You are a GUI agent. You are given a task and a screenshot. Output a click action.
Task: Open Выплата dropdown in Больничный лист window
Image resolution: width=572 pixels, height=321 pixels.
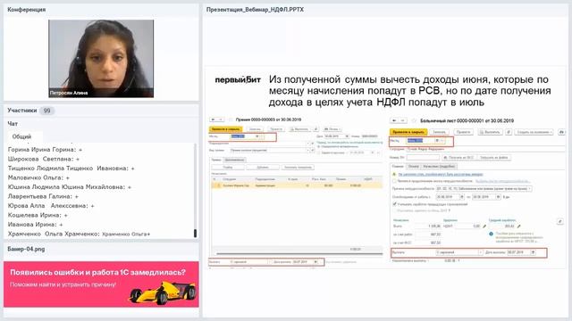click(x=481, y=252)
